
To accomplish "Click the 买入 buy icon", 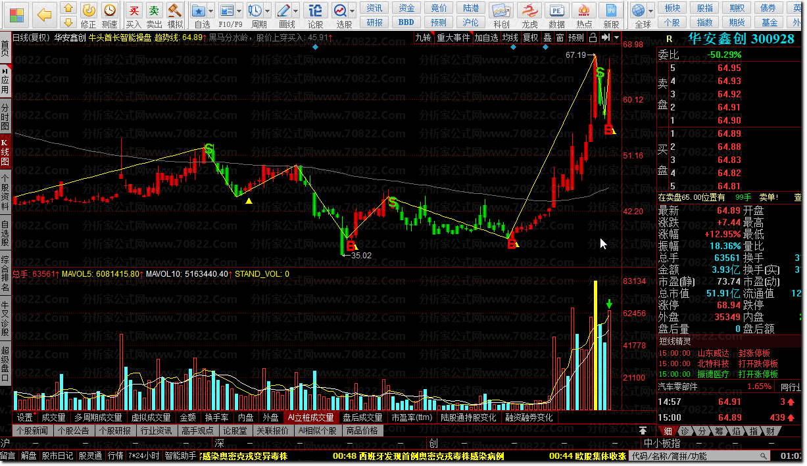I will pos(134,15).
